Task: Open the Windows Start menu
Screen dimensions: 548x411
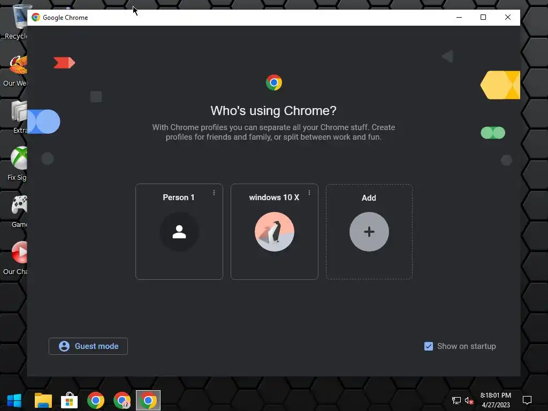Action: click(14, 400)
